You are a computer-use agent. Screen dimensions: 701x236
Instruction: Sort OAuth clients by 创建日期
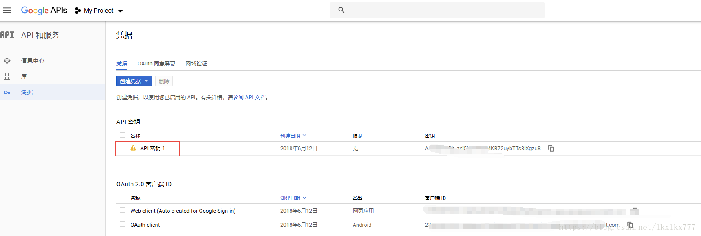click(293, 198)
